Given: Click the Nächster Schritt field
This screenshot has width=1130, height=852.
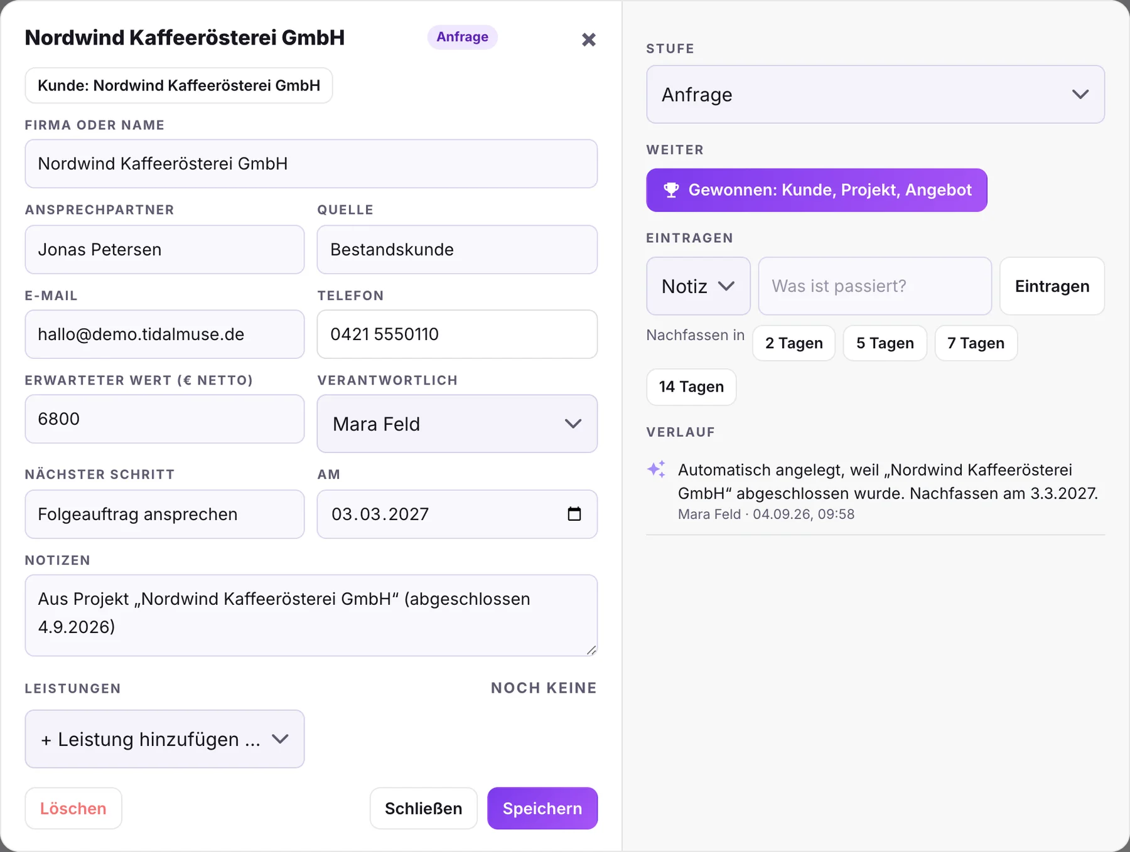Looking at the screenshot, I should tap(164, 514).
